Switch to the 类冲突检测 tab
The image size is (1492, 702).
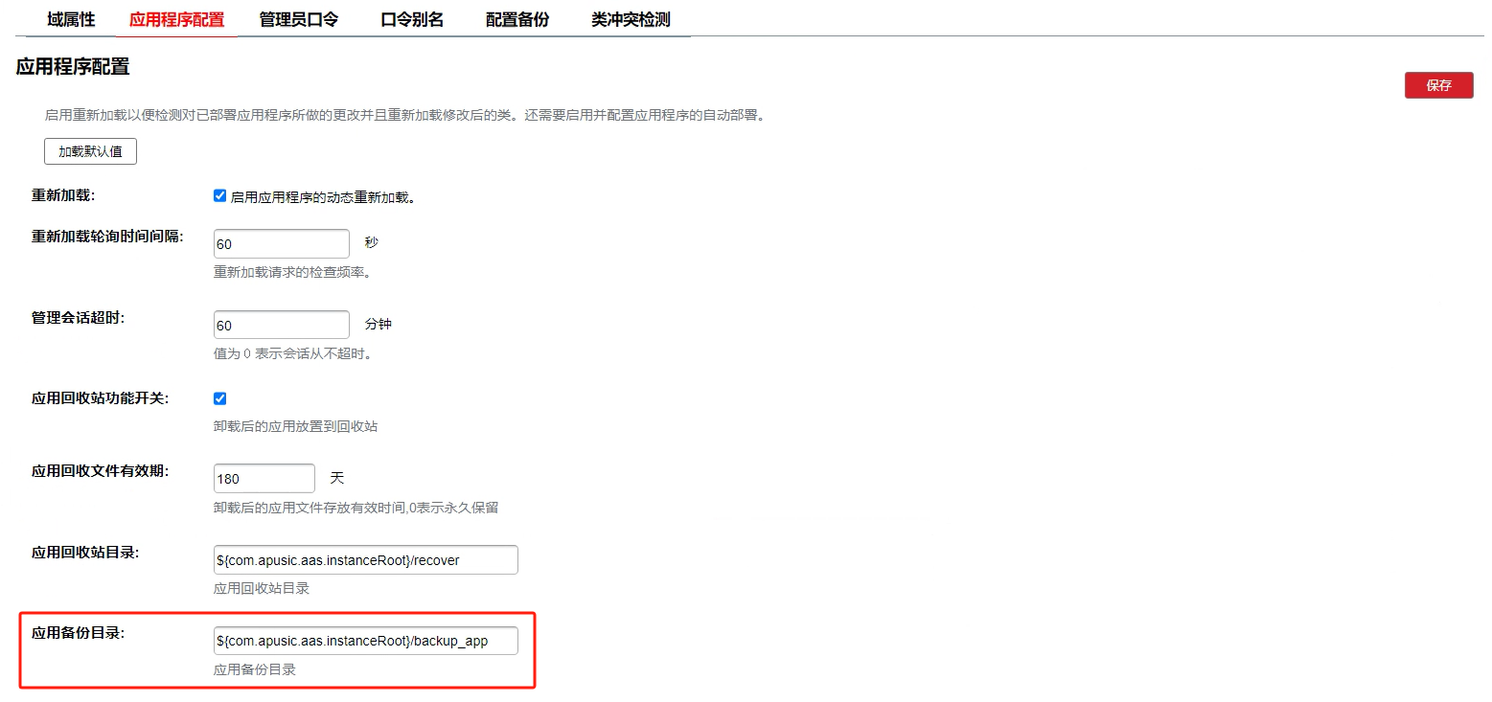[x=631, y=19]
